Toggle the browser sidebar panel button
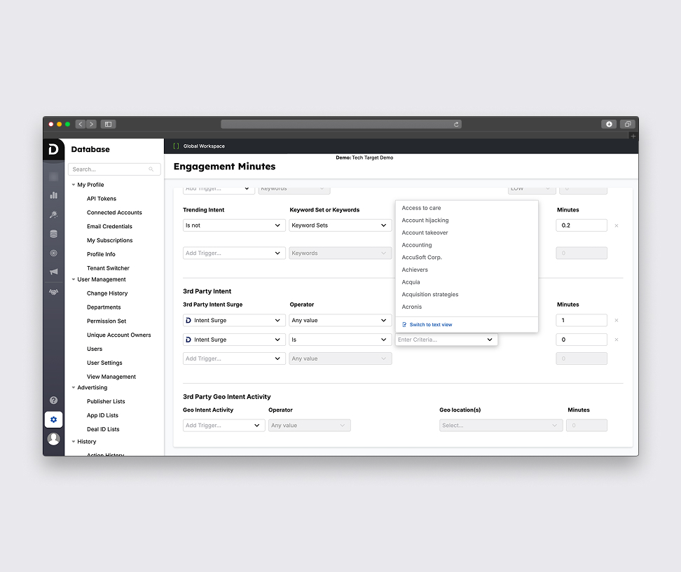Screen dimensions: 681x572 point(108,124)
